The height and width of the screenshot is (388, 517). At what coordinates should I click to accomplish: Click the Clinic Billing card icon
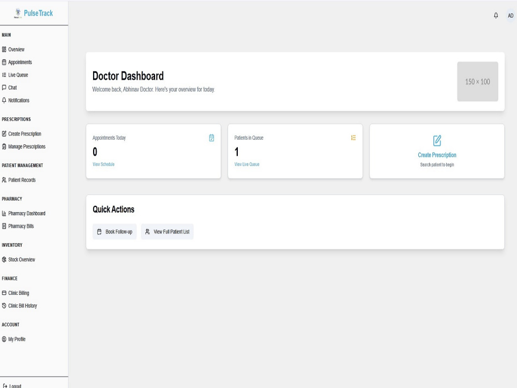4,293
